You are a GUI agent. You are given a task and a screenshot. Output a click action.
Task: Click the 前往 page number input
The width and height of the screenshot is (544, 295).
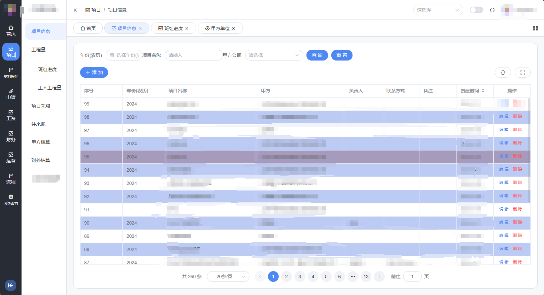click(412, 276)
